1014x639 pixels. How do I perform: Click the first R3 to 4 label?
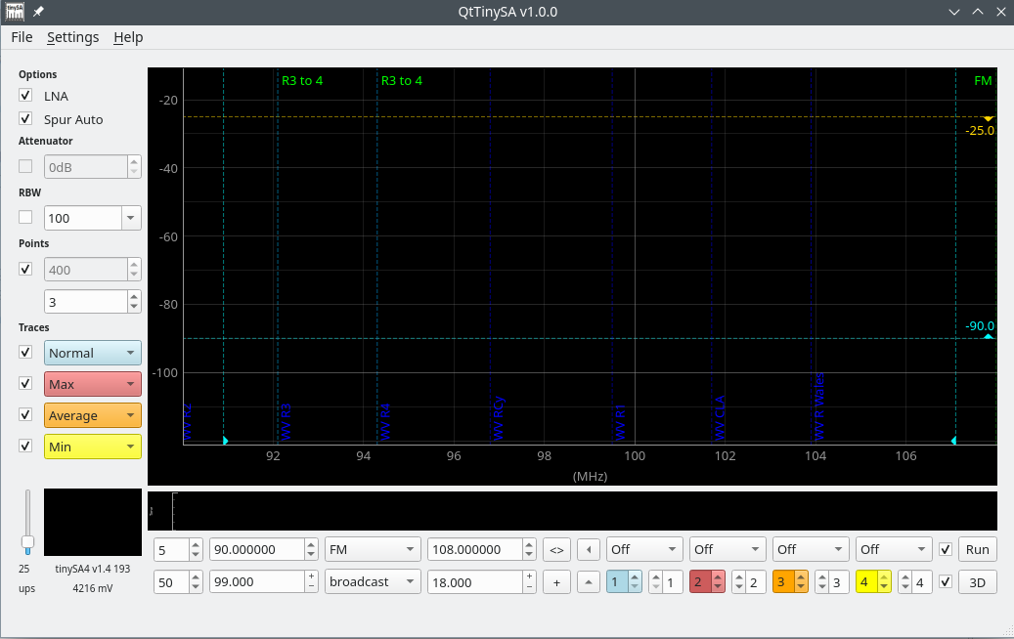tap(302, 81)
